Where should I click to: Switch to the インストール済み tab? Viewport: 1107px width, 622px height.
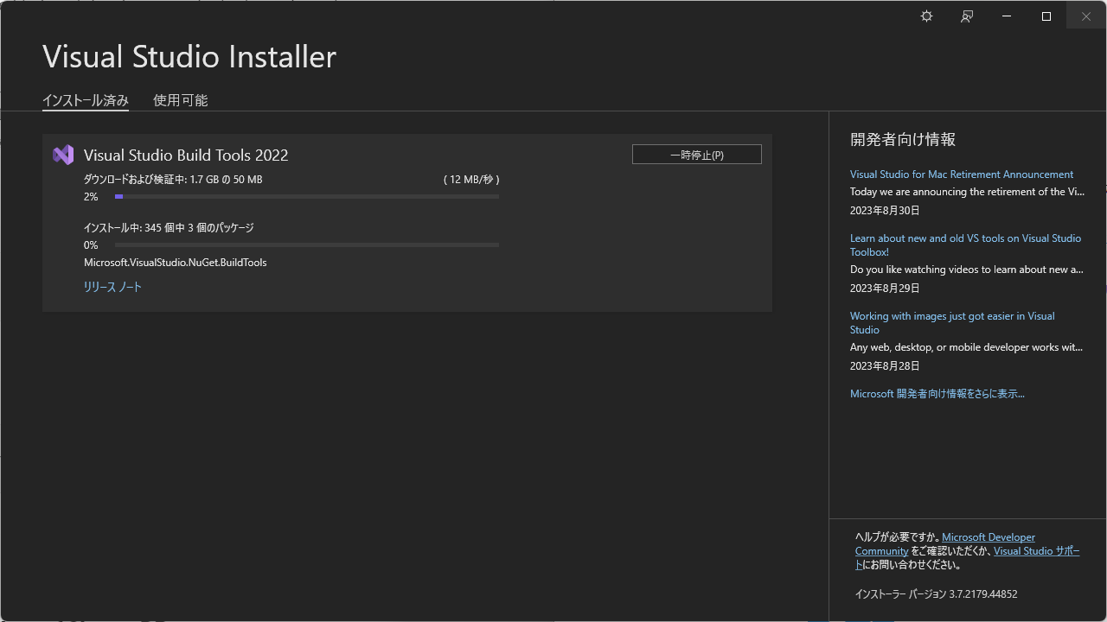(86, 100)
